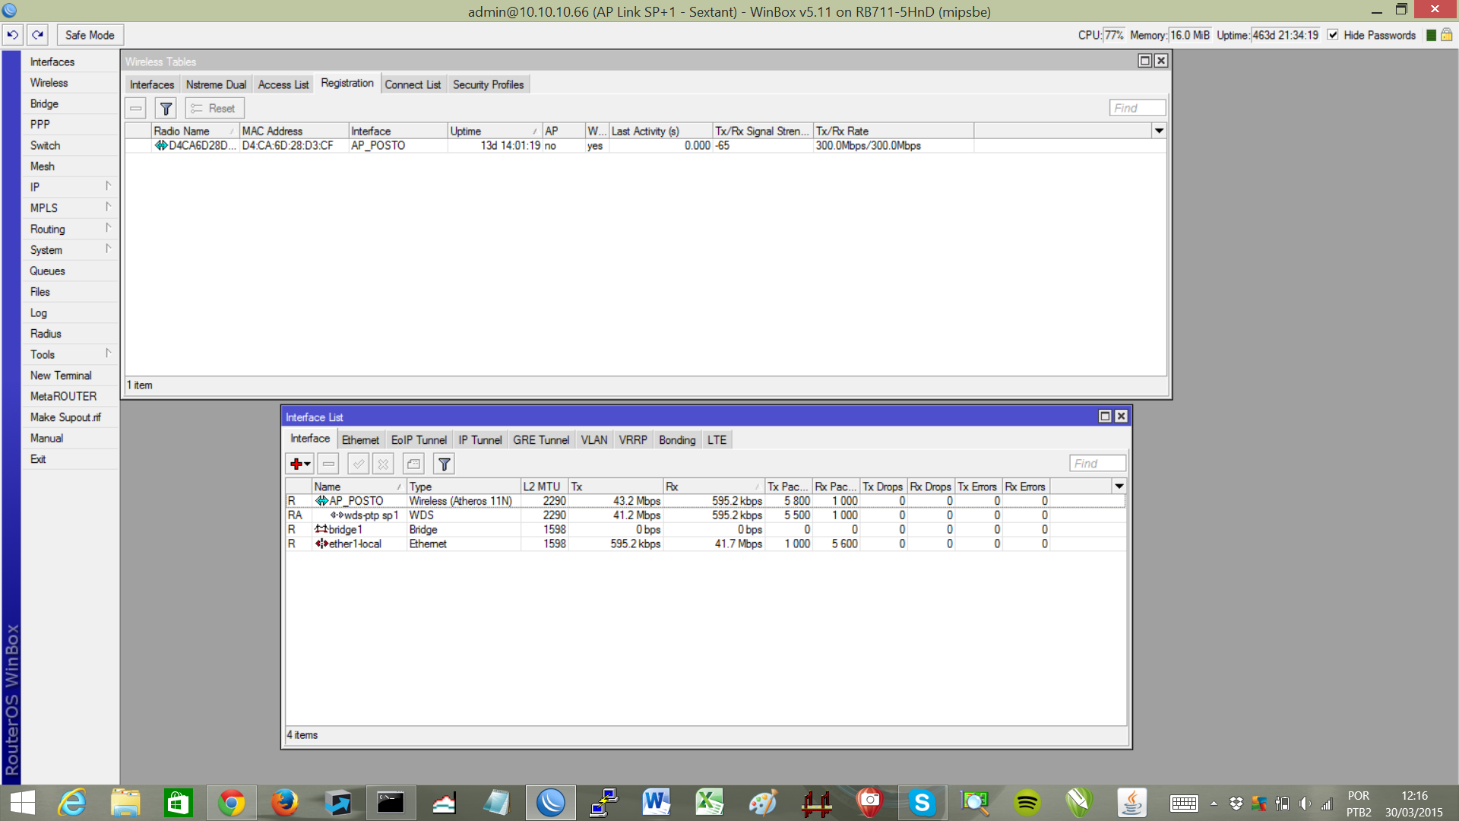Image resolution: width=1459 pixels, height=821 pixels.
Task: Switch to the EoIP Tunnel tab
Action: (x=419, y=440)
